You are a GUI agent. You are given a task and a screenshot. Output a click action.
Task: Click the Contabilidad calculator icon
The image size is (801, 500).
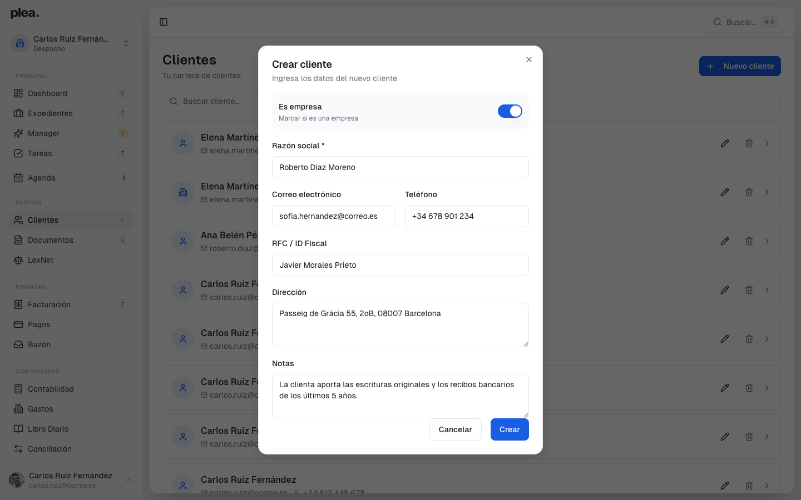coord(18,389)
